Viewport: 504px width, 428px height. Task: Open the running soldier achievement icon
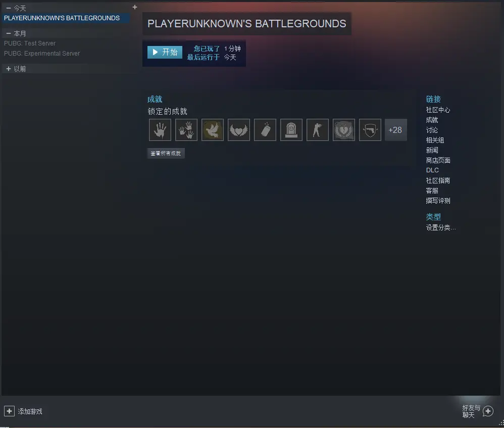click(x=318, y=130)
